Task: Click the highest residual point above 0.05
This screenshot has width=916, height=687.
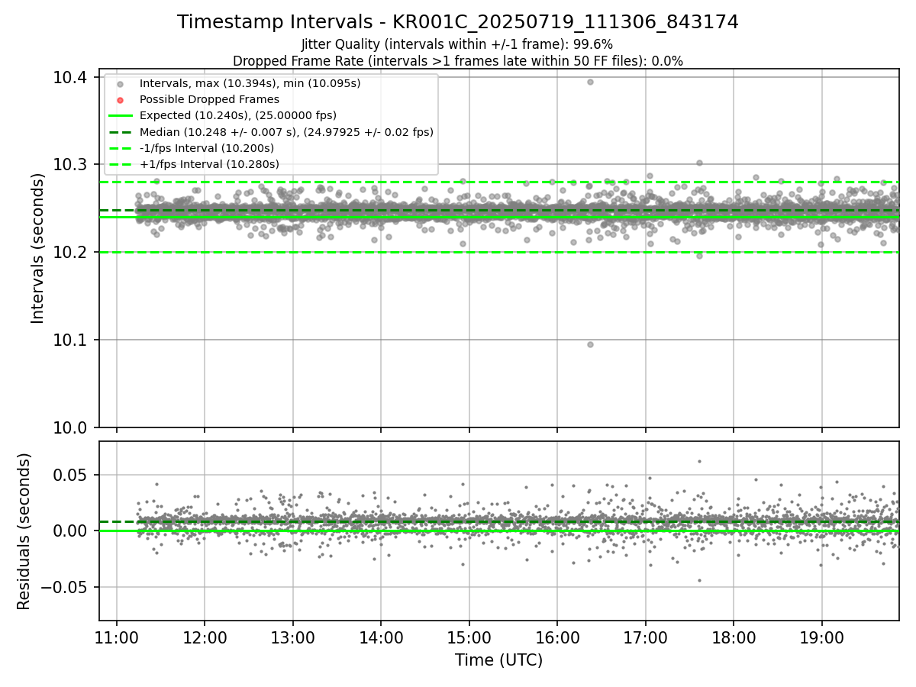Action: [699, 461]
